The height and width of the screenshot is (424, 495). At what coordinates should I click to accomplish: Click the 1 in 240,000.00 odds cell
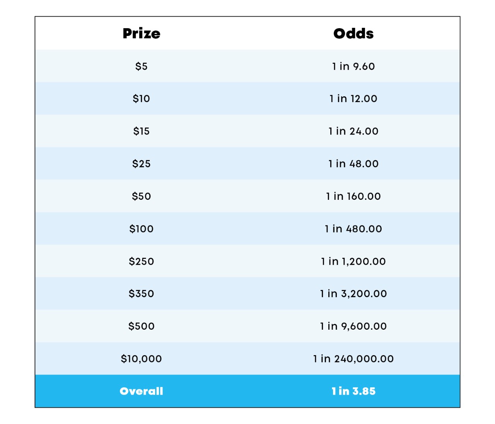pos(353,359)
